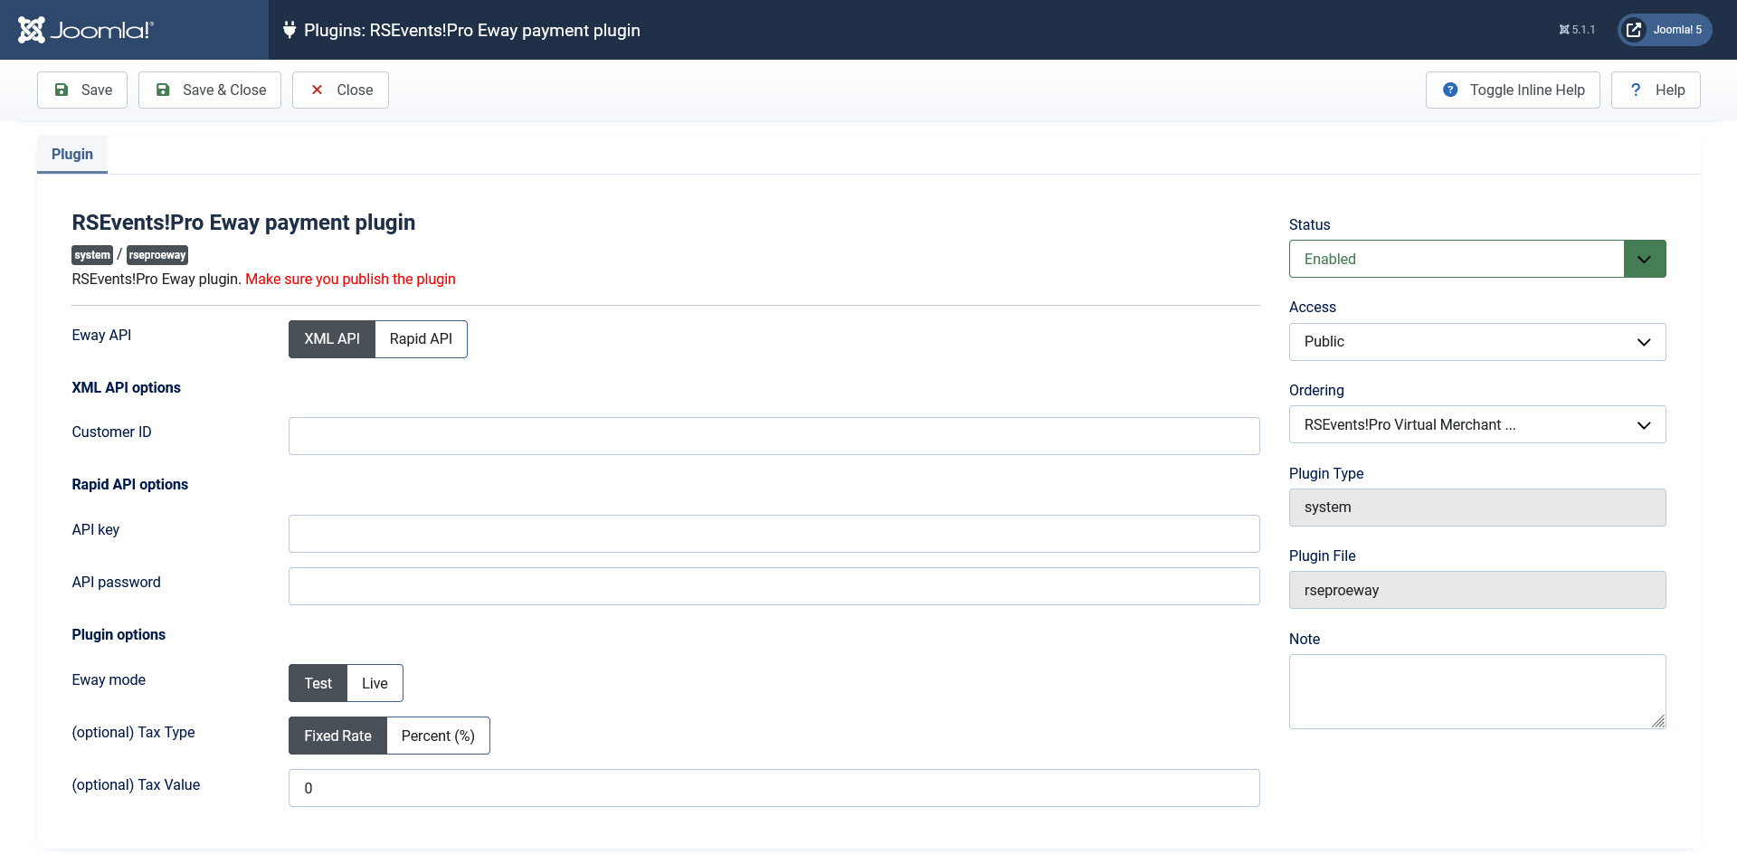Click the Plugin File field showing rseproeway

pos(1477,590)
